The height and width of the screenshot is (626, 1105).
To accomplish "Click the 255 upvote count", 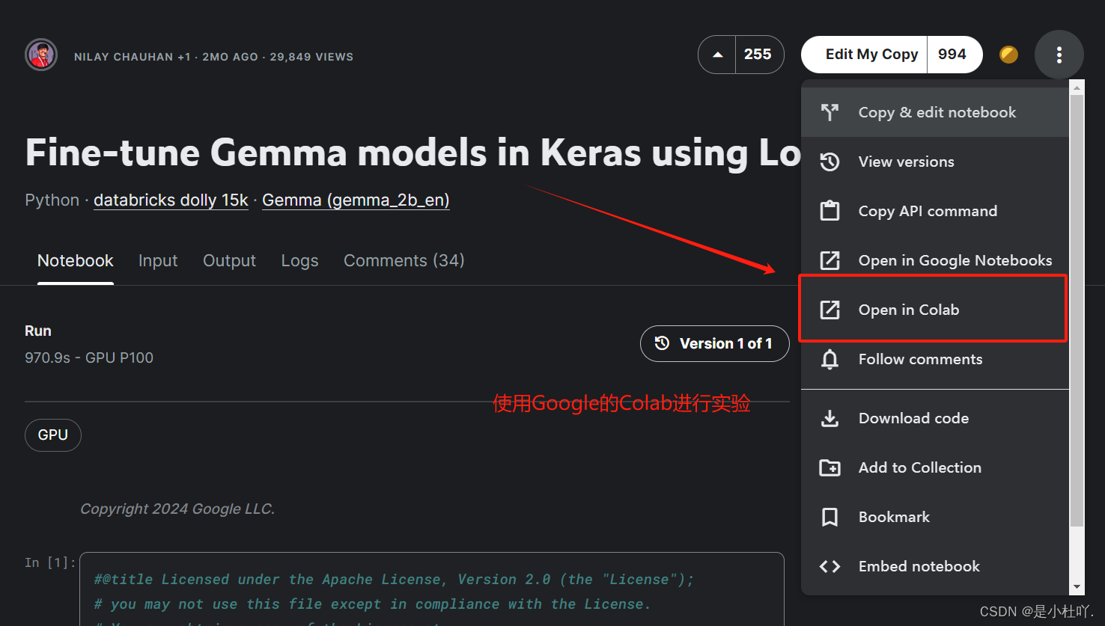I will (x=758, y=55).
